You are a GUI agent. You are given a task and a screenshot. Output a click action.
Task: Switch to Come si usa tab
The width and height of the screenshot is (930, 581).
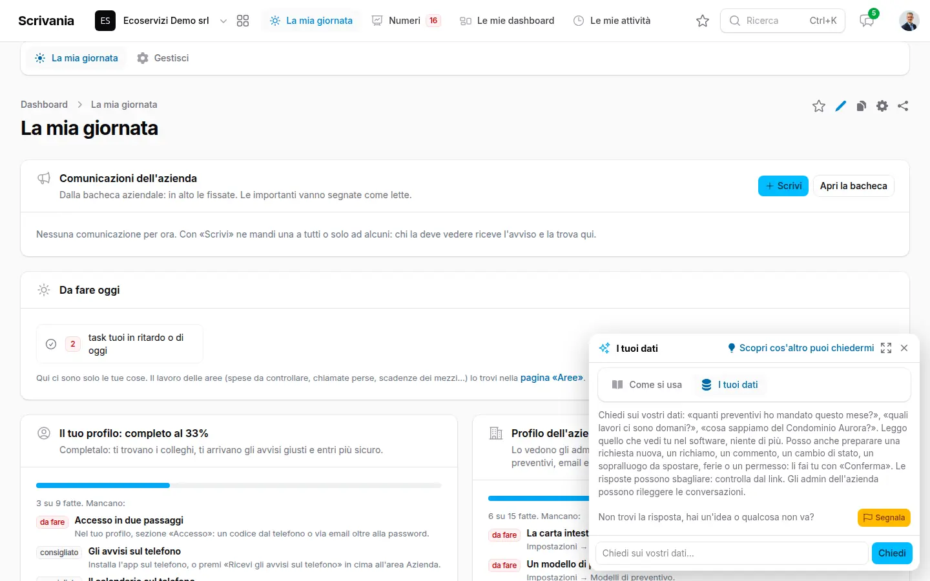[x=647, y=385]
